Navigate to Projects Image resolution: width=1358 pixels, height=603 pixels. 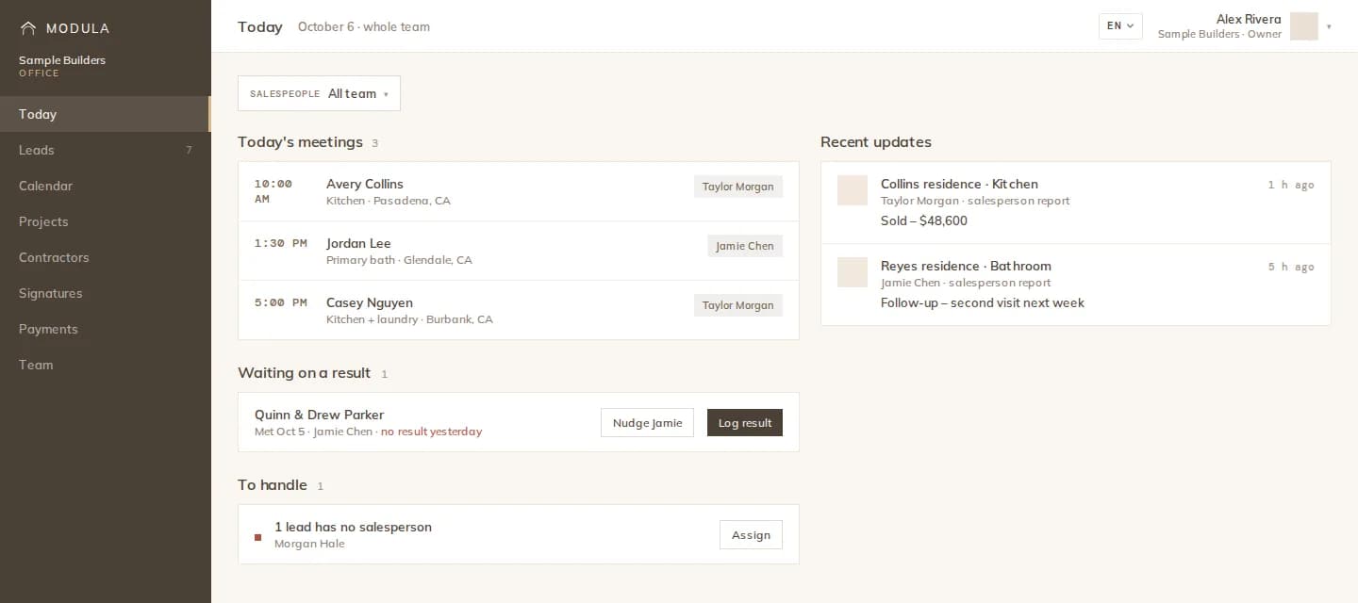pos(105,221)
